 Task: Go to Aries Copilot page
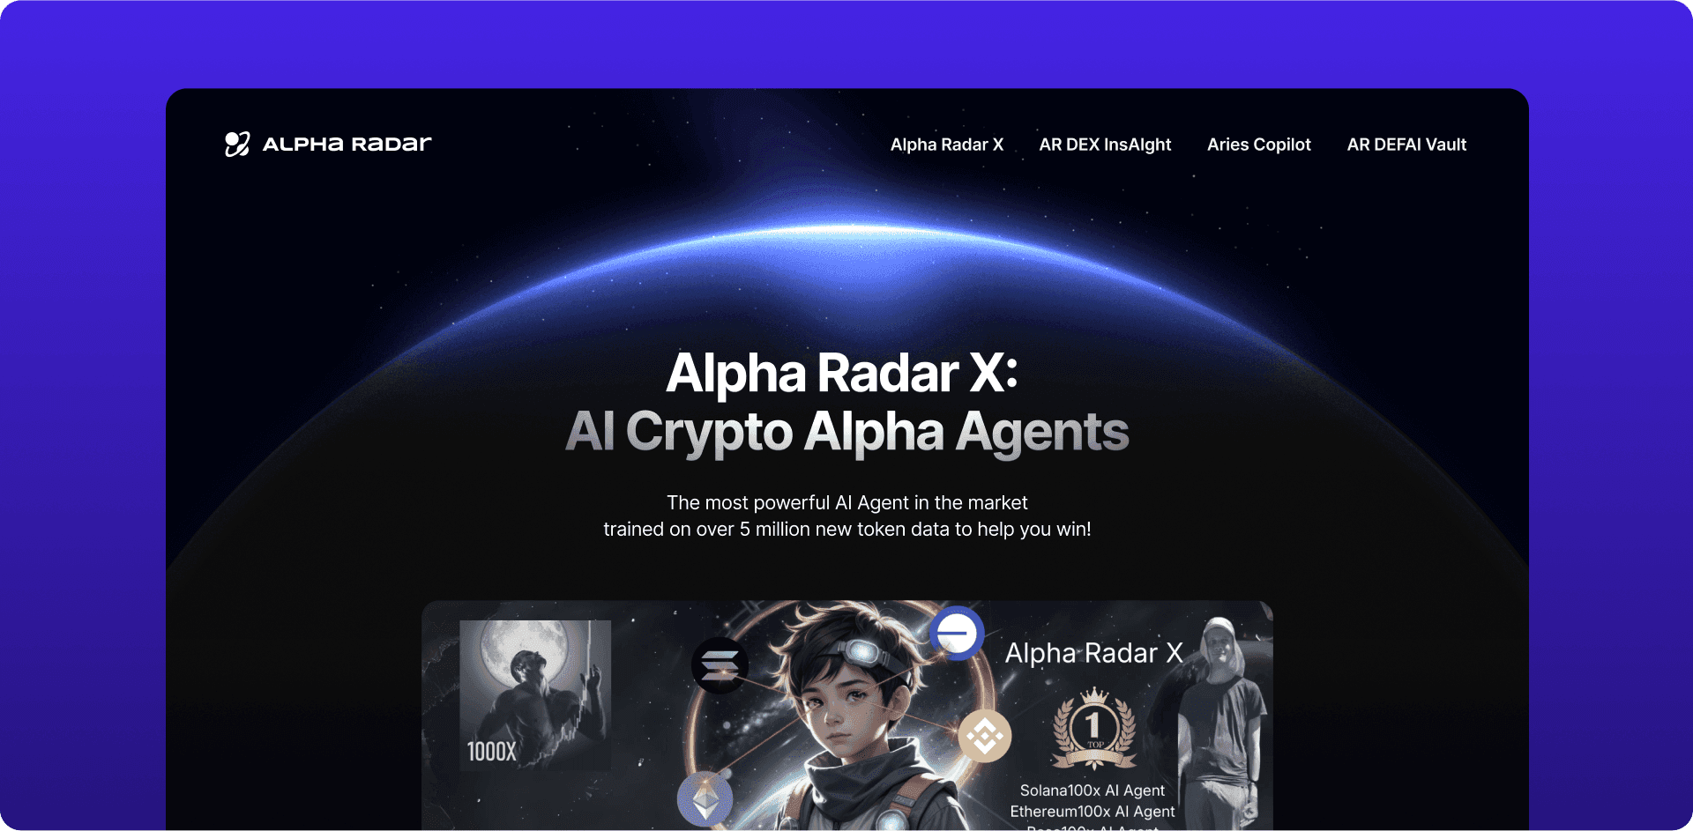tap(1259, 145)
